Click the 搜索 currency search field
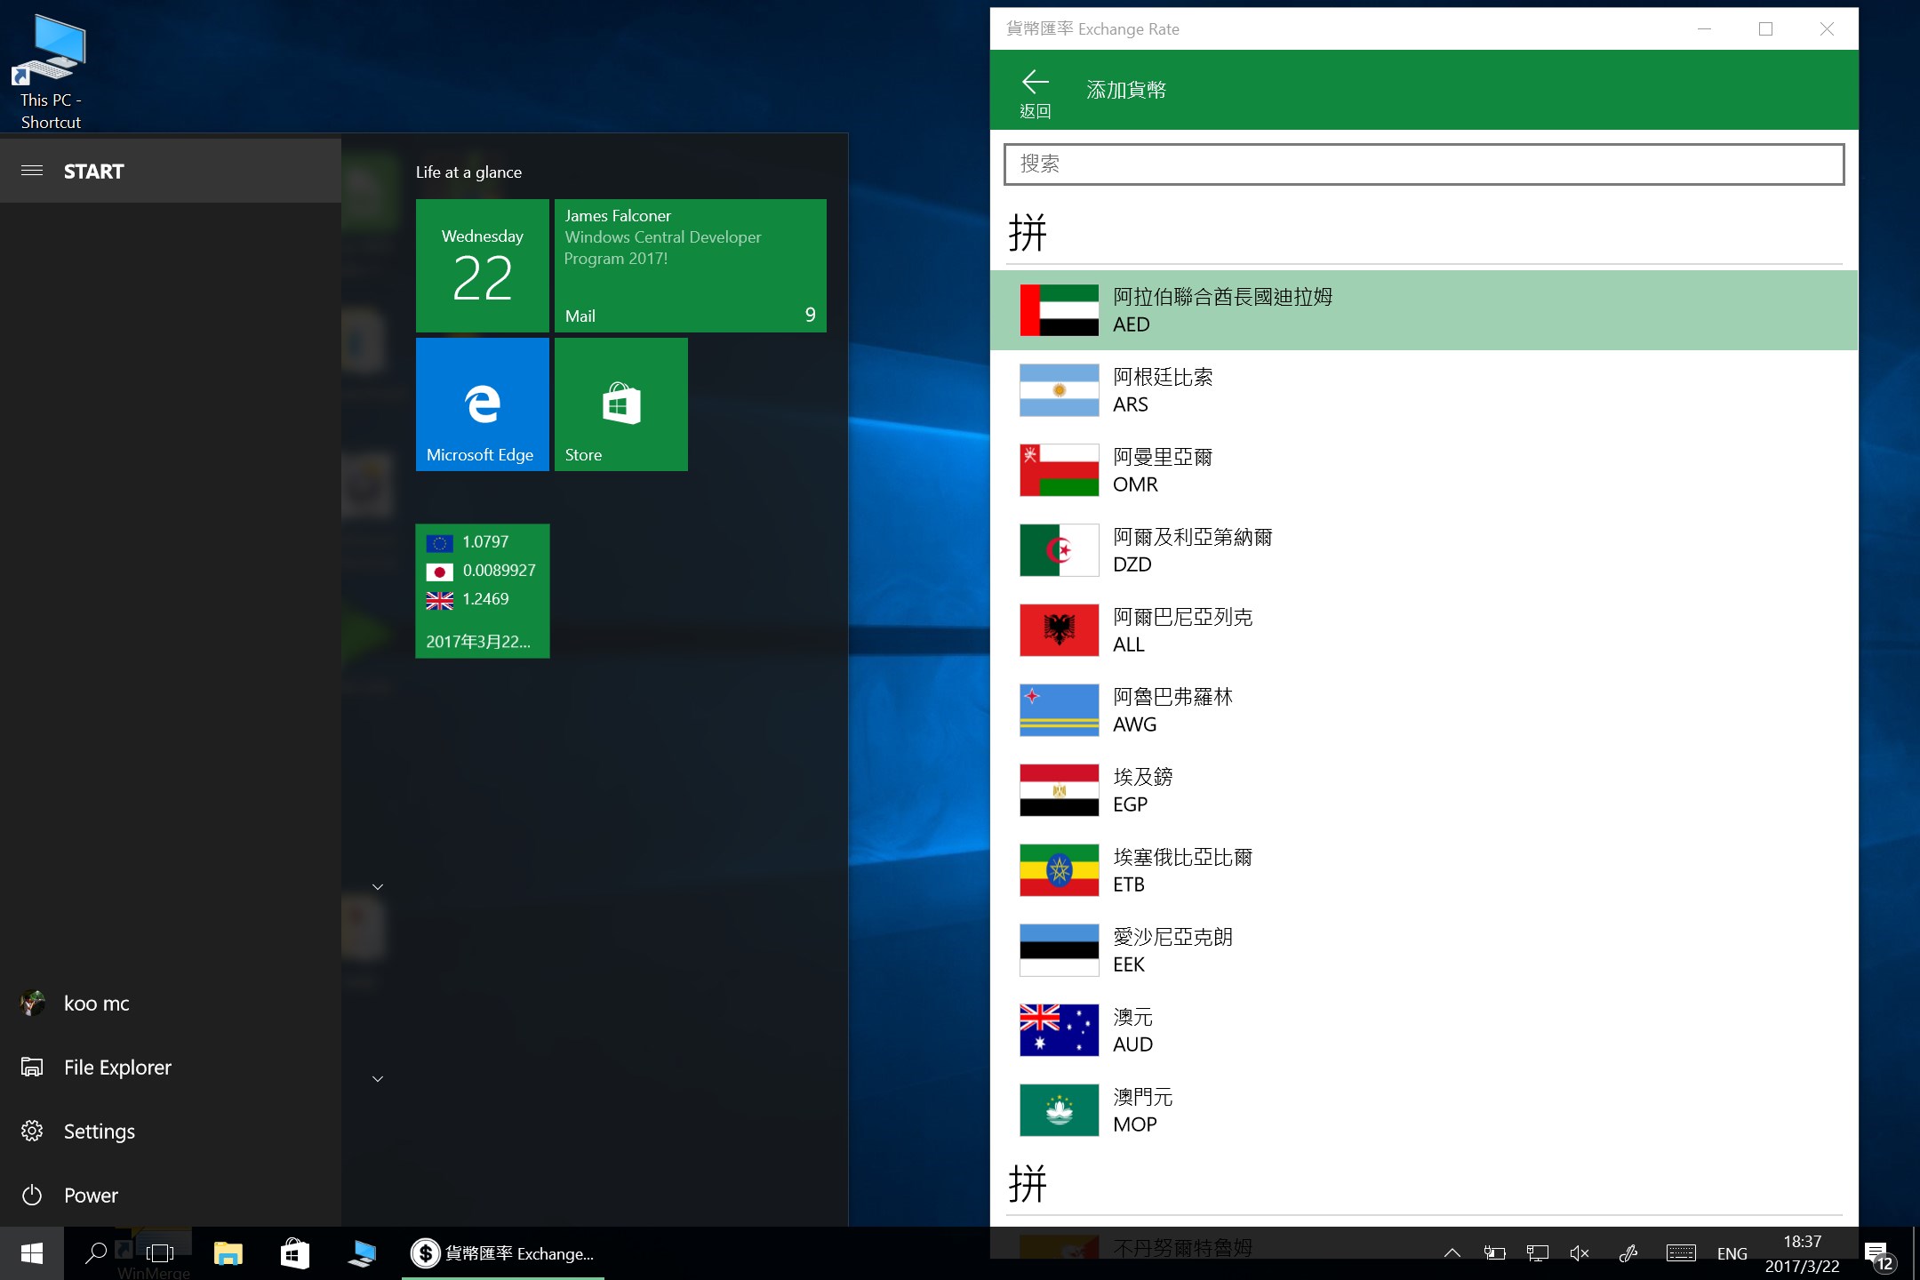The width and height of the screenshot is (1920, 1280). tap(1424, 164)
